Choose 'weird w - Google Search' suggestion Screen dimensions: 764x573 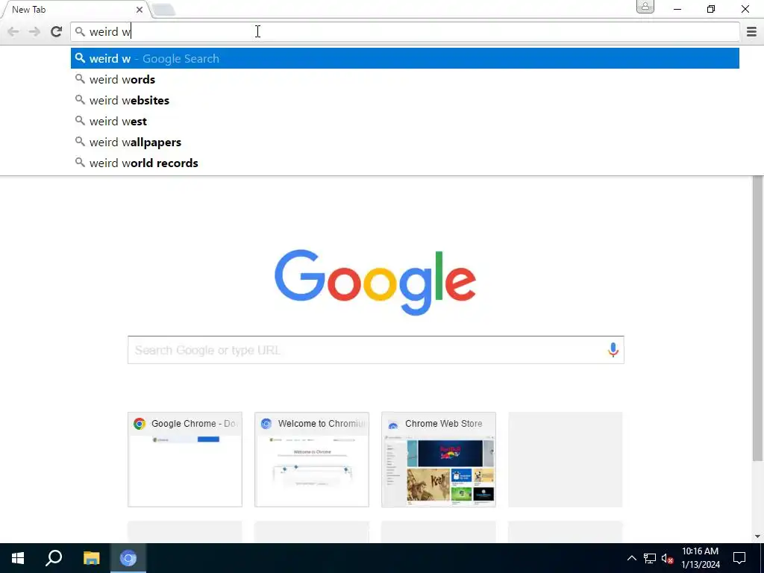point(405,58)
